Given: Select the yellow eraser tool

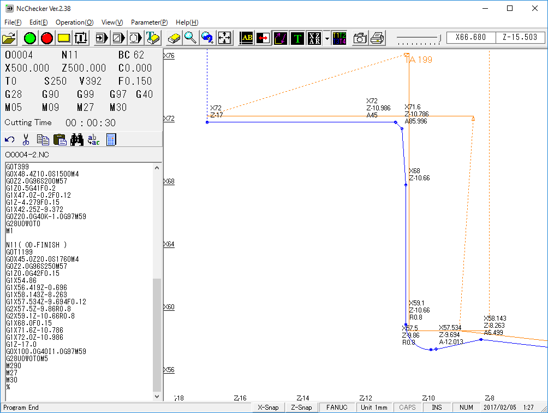Looking at the screenshot, I should pos(174,38).
